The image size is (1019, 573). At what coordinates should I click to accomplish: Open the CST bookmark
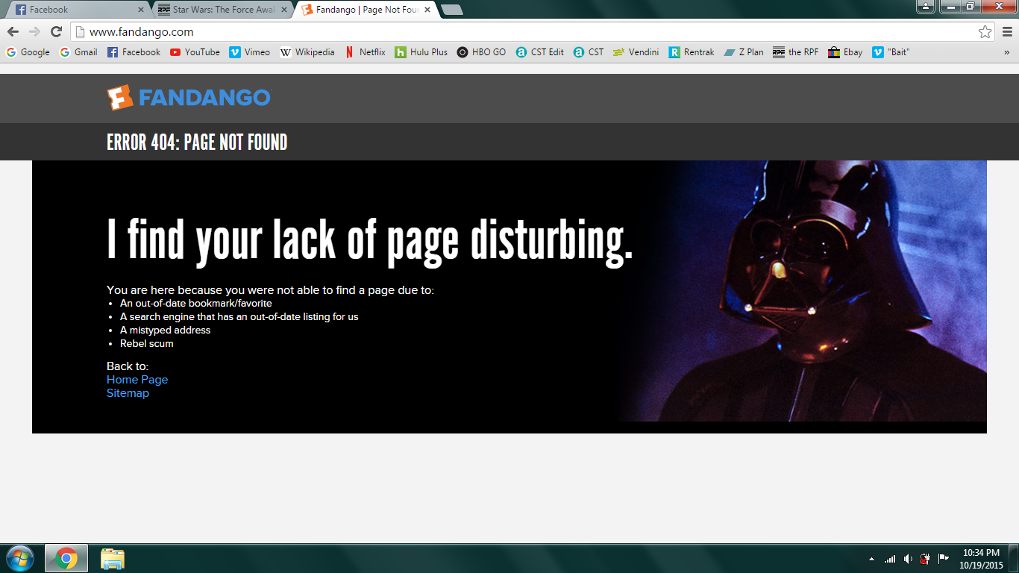(x=589, y=52)
